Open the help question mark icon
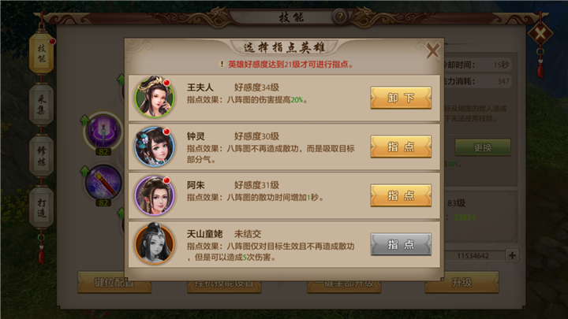Viewport: 568px width, 319px height. 340,17
